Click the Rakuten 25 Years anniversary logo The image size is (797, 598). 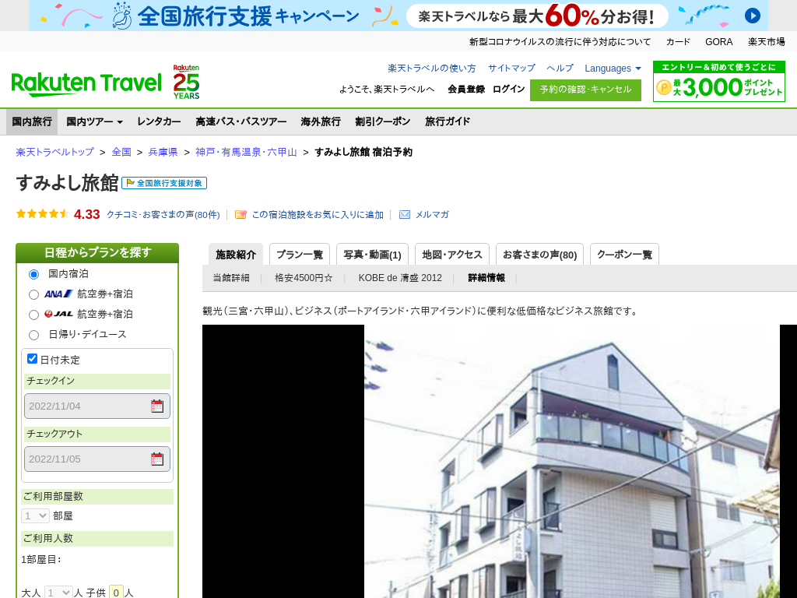click(187, 82)
